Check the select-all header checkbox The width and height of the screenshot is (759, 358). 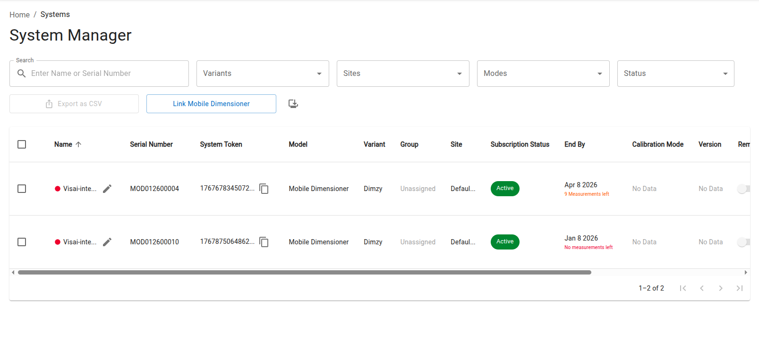[22, 144]
